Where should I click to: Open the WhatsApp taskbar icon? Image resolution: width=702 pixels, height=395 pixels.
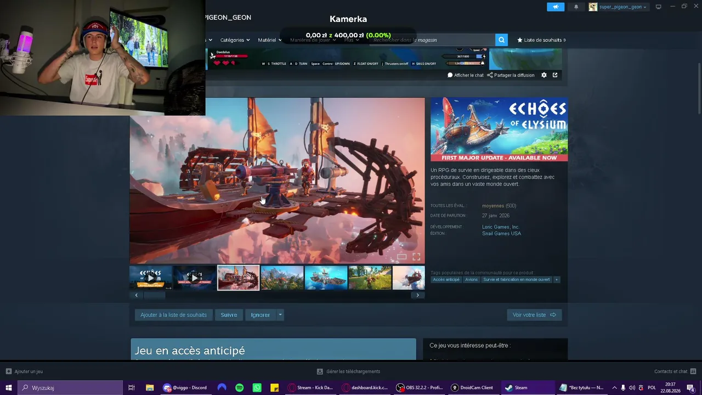pos(257,388)
